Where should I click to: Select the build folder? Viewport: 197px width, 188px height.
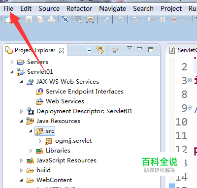(43, 170)
